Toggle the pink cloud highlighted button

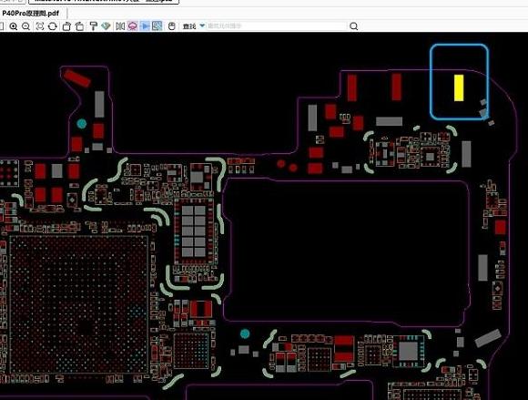[133, 26]
